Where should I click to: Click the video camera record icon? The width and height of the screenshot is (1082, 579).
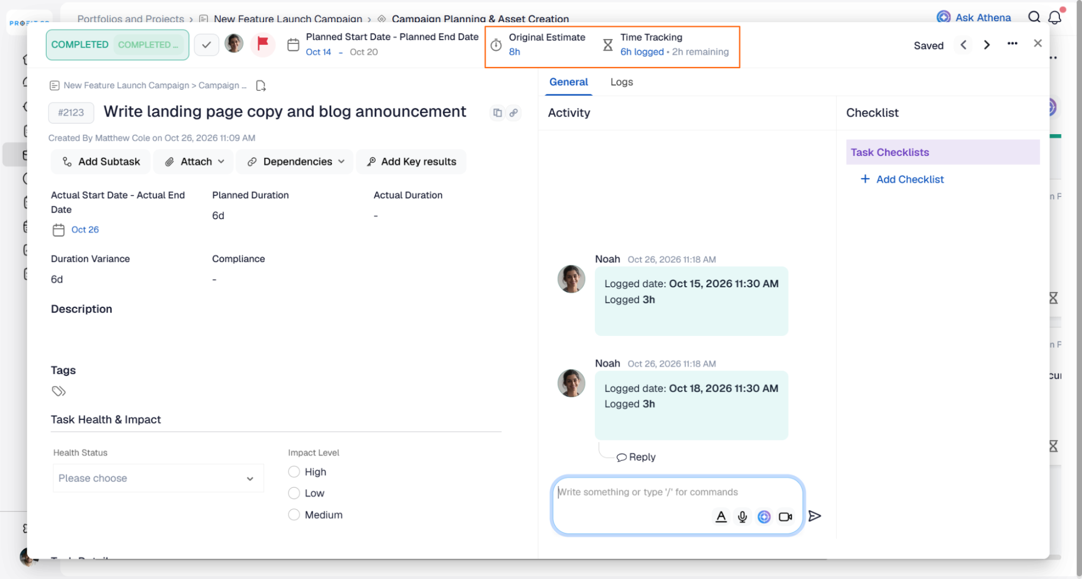(785, 517)
